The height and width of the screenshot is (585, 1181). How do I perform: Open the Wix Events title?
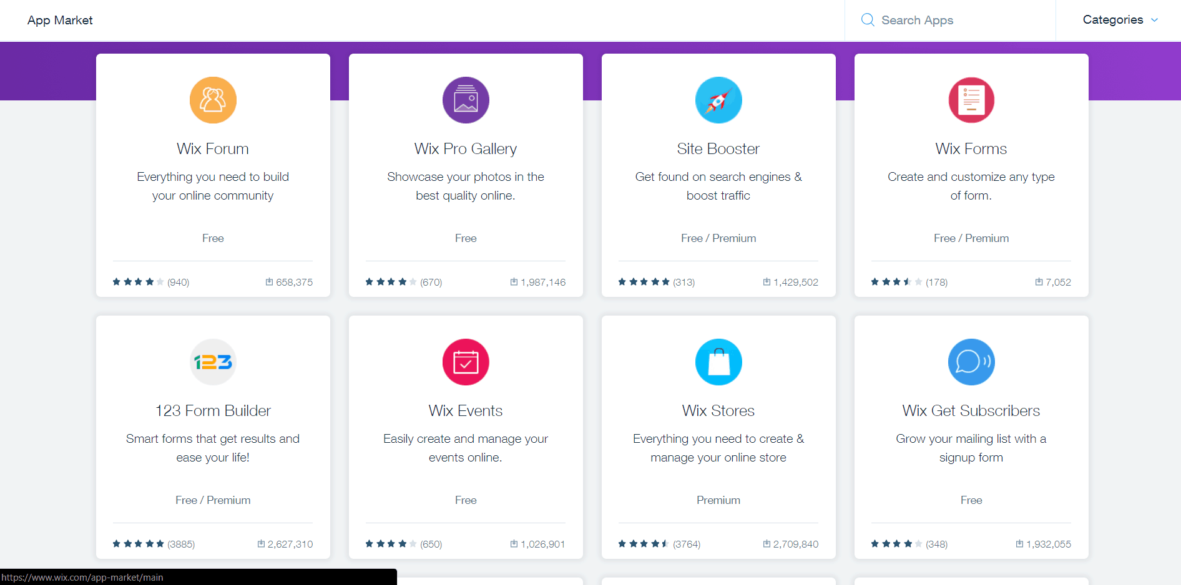tap(466, 410)
